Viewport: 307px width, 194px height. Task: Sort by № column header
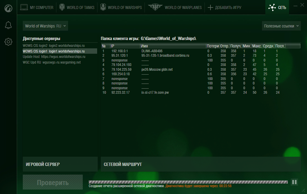point(106,46)
